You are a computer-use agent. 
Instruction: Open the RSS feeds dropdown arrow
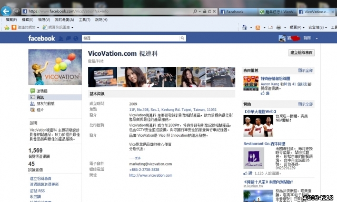coord(264,27)
